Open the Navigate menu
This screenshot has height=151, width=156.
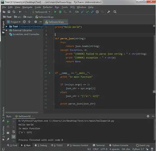pos(27,7)
